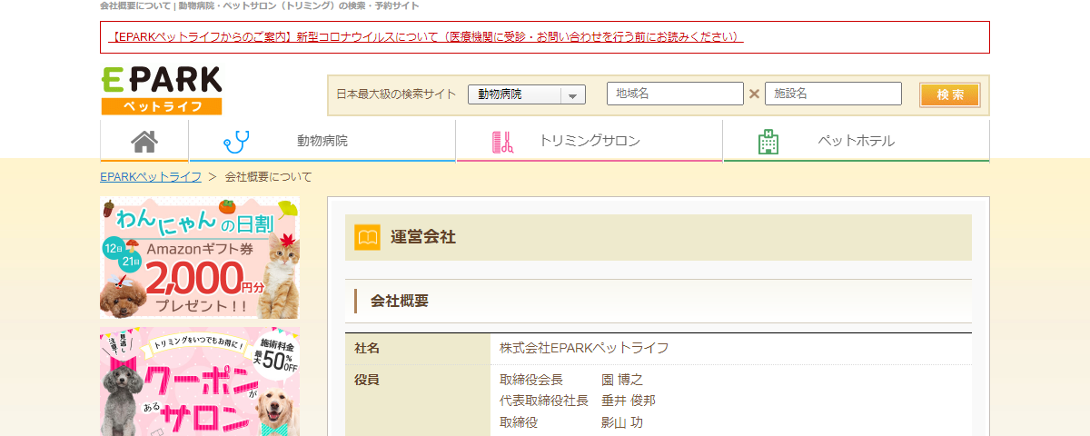Click the 社名 table row label
Screen dimensions: 1090x436
367,348
